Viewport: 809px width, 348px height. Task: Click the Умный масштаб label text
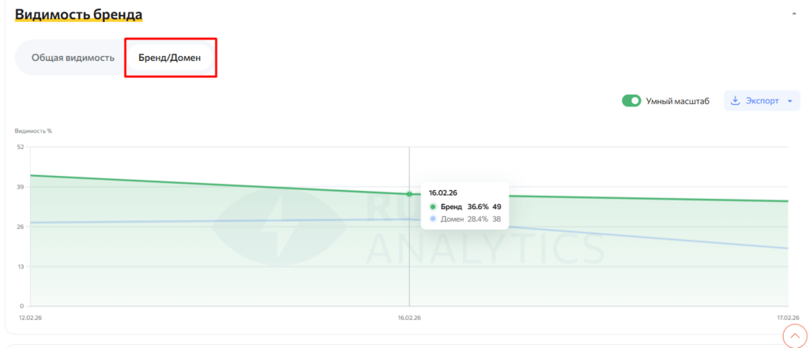(x=677, y=101)
